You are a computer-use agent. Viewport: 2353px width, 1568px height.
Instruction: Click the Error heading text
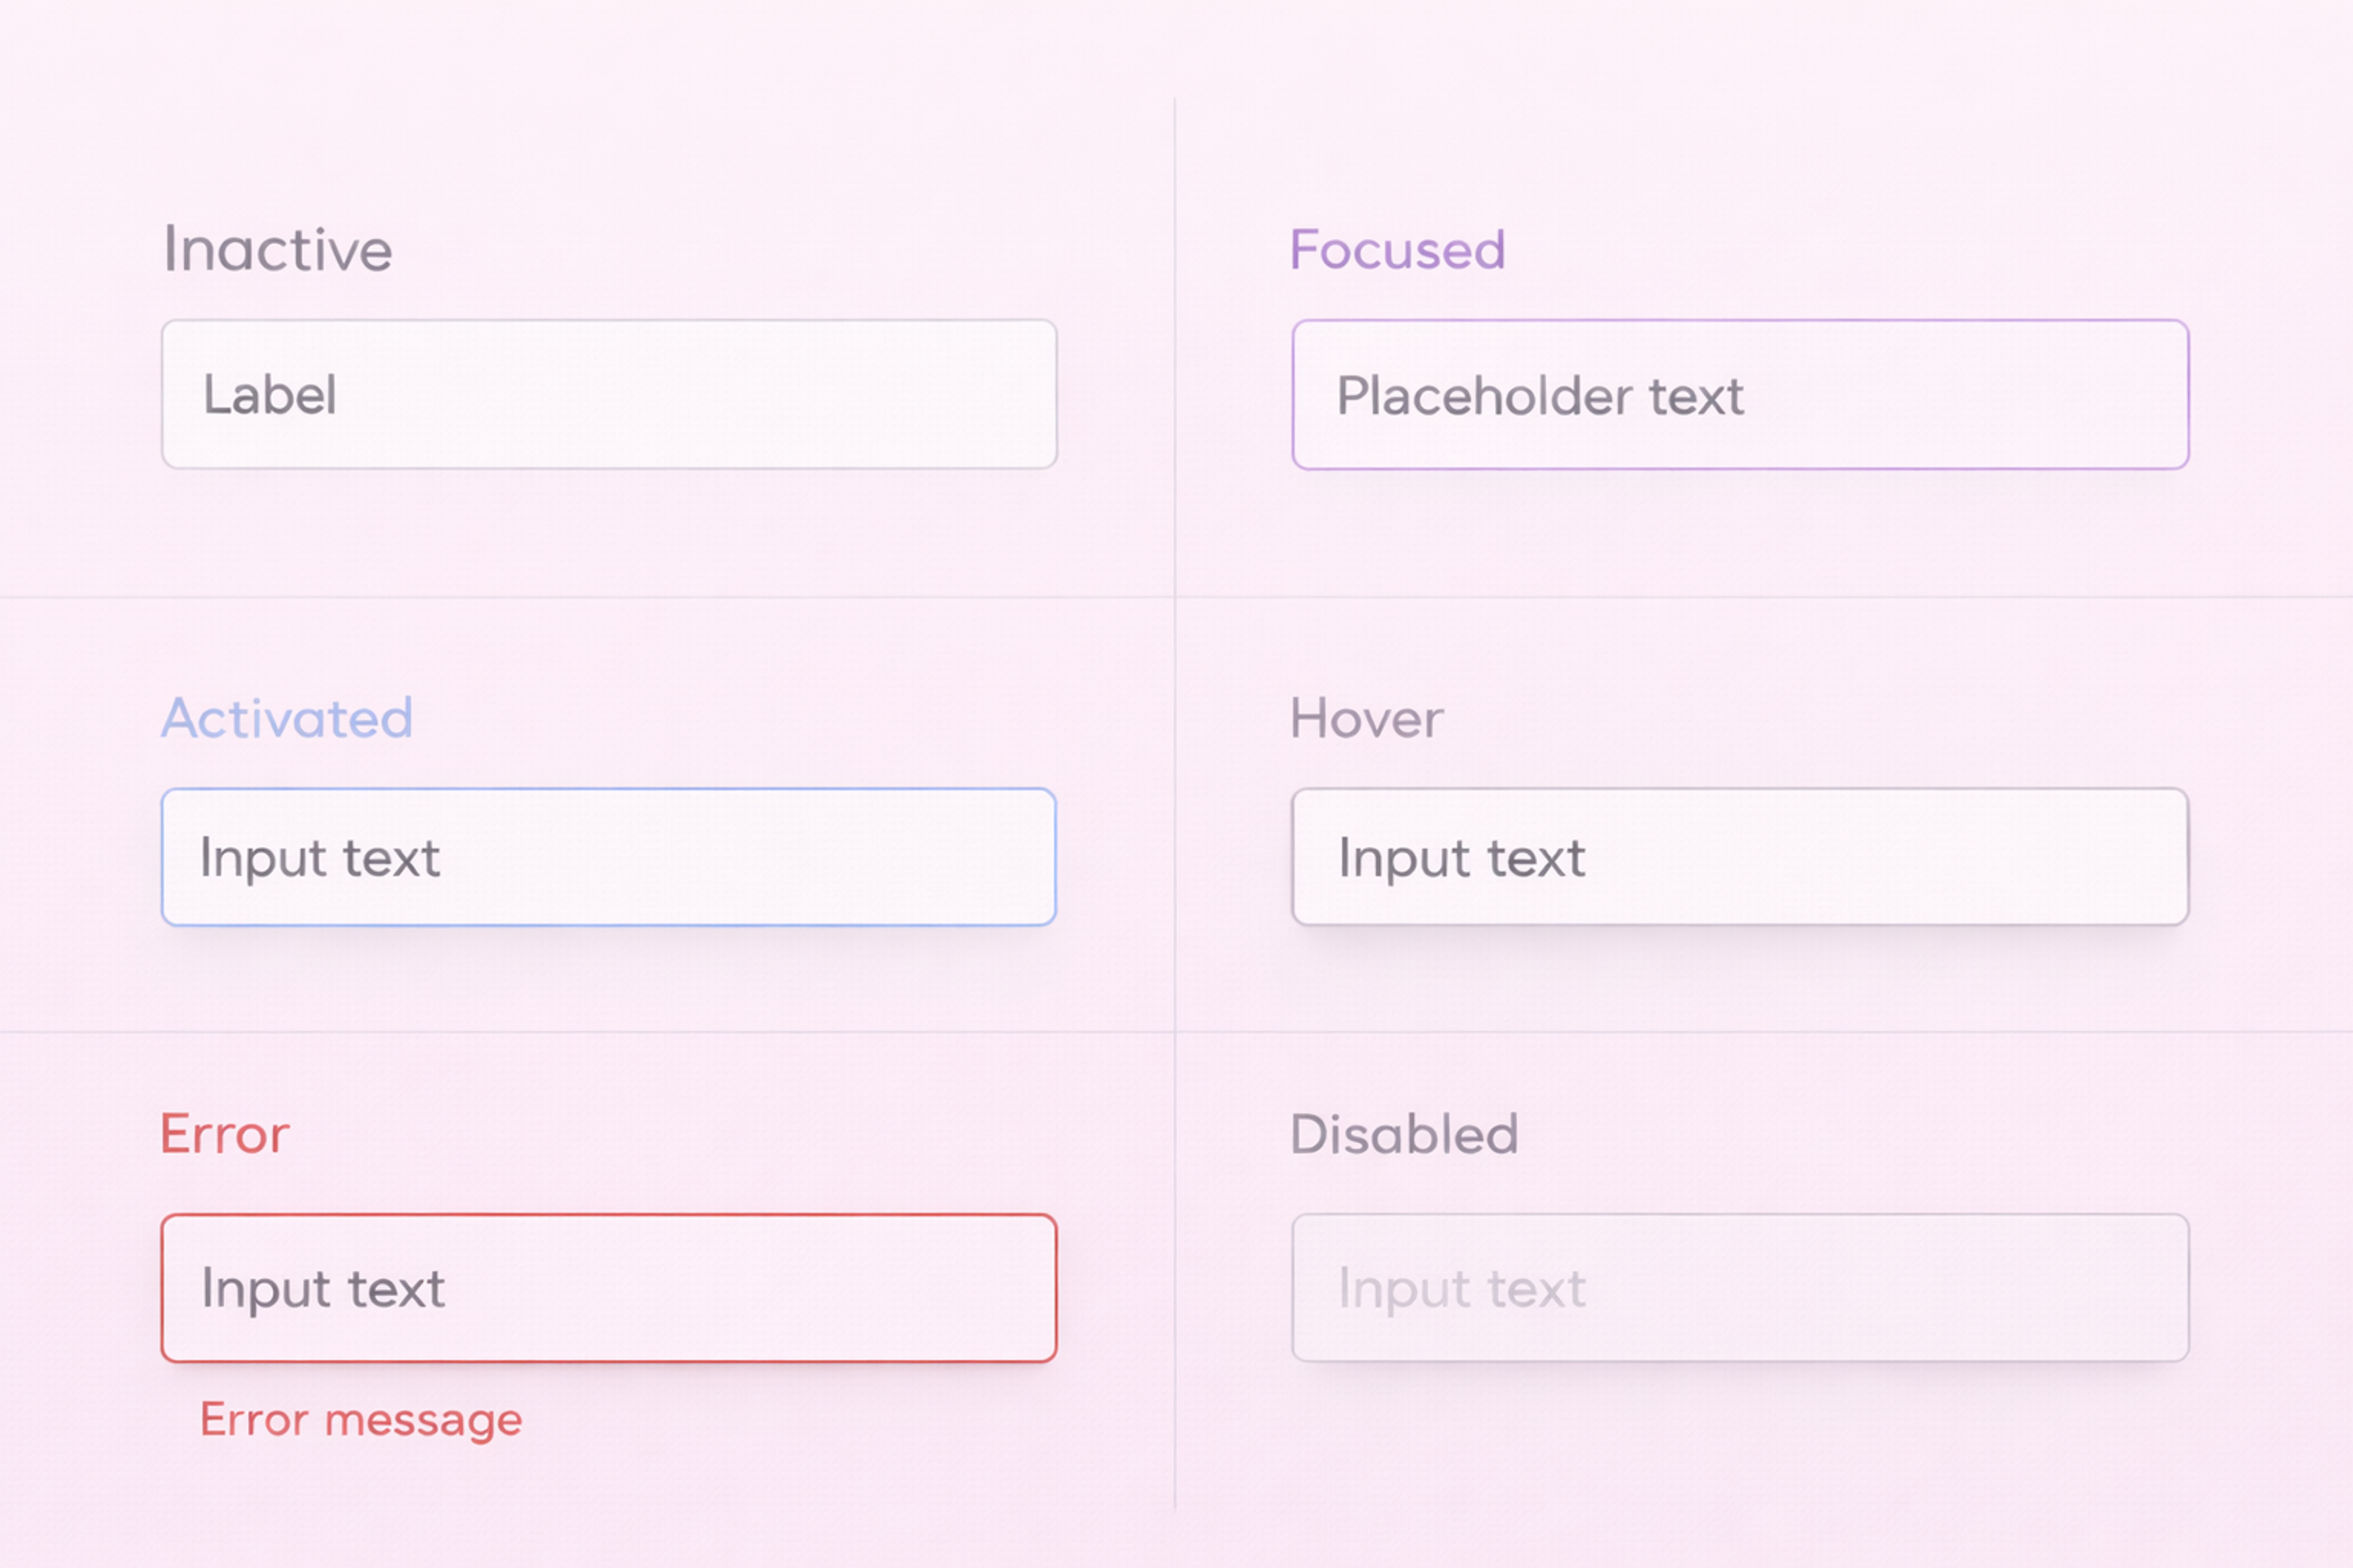[x=225, y=1133]
